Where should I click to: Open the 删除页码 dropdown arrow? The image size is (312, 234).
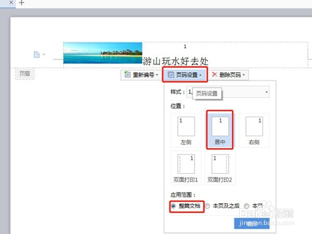pyautogui.click(x=244, y=75)
